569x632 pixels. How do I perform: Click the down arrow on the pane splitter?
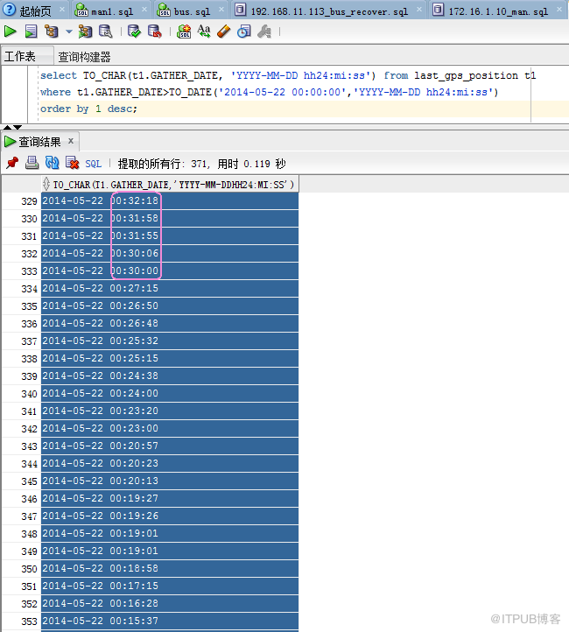18,128
